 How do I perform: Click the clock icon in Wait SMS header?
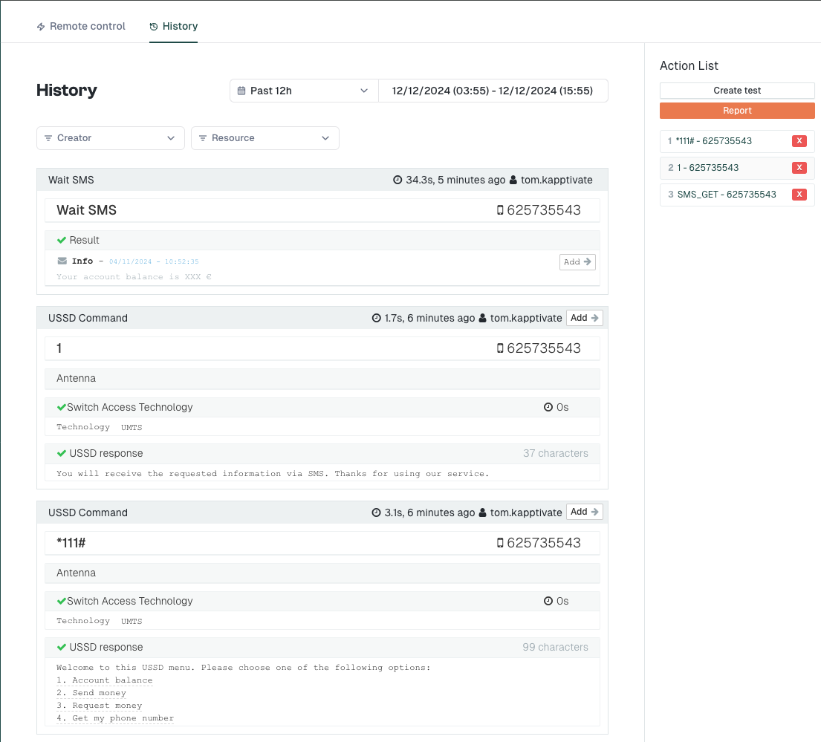click(x=397, y=180)
